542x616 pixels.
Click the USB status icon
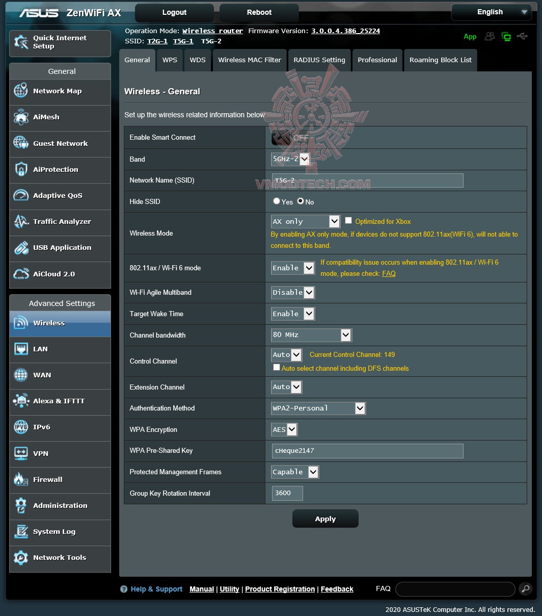pos(522,36)
